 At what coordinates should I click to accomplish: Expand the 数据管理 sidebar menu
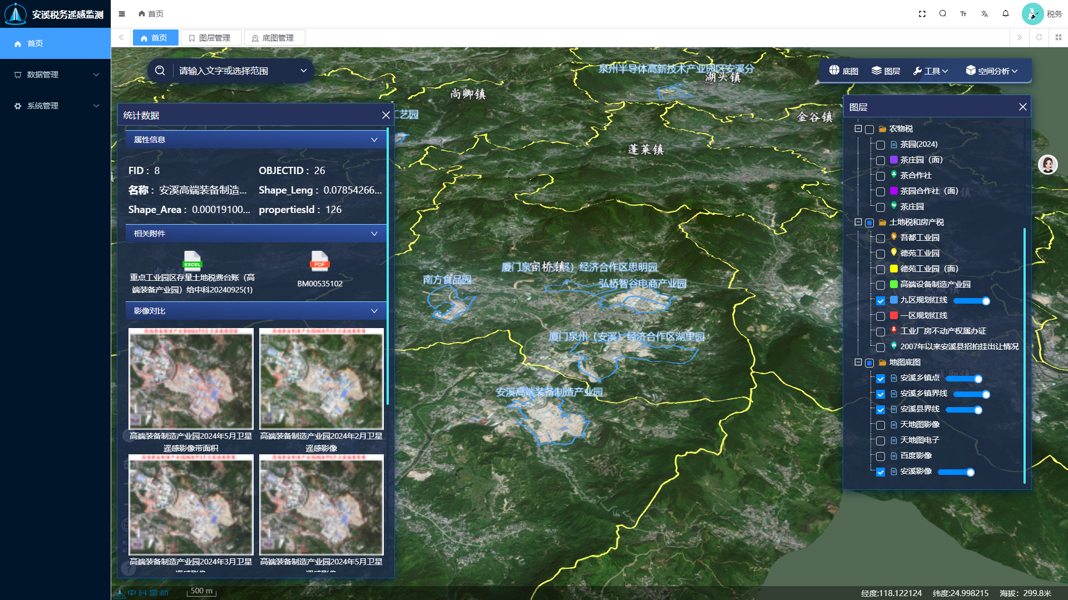click(56, 75)
